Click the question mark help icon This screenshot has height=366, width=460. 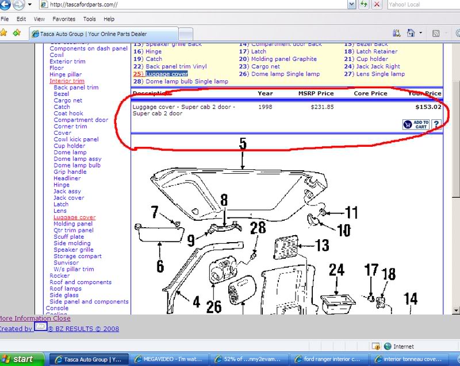click(436, 124)
